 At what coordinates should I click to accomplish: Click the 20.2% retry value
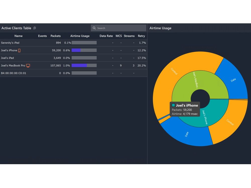[142, 65]
